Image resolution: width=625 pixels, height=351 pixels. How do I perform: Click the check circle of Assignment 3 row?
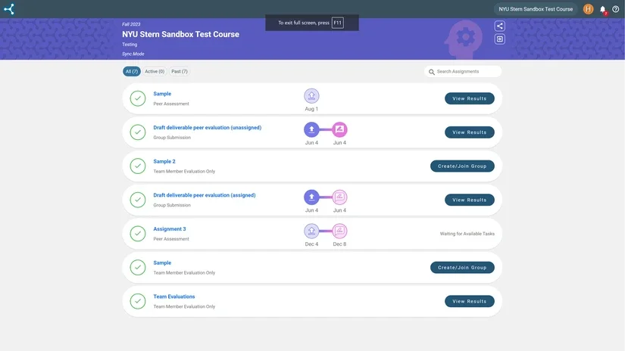coord(138,234)
